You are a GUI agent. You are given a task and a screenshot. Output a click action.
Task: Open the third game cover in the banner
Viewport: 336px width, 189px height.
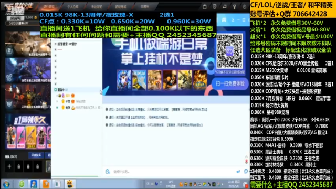(x=154, y=80)
